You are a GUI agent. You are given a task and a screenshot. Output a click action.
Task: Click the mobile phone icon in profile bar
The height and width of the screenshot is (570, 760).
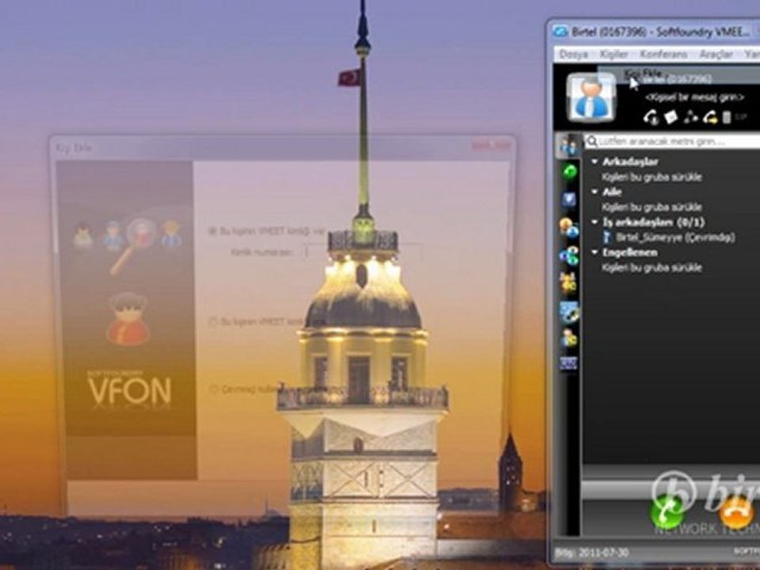tap(726, 117)
